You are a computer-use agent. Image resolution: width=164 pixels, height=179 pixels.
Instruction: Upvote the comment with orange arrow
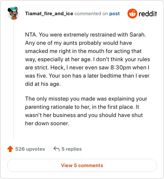tap(10, 149)
